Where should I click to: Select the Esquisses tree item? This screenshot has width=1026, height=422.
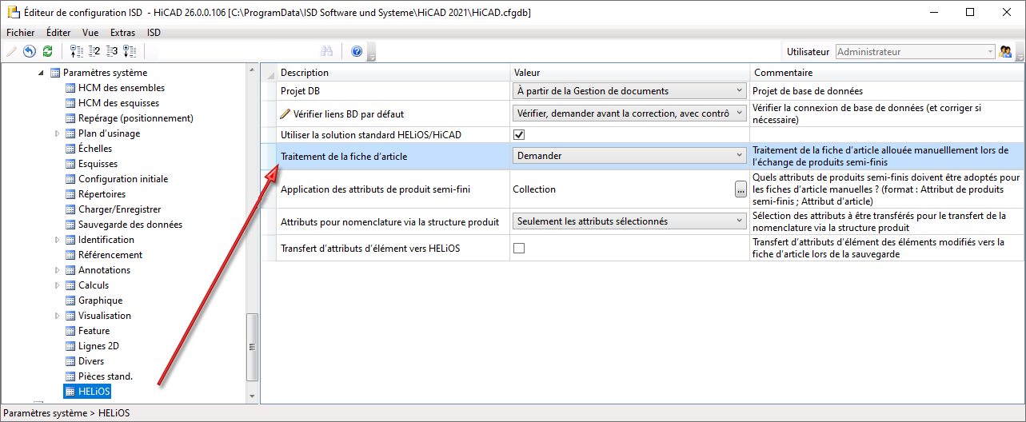click(x=98, y=164)
